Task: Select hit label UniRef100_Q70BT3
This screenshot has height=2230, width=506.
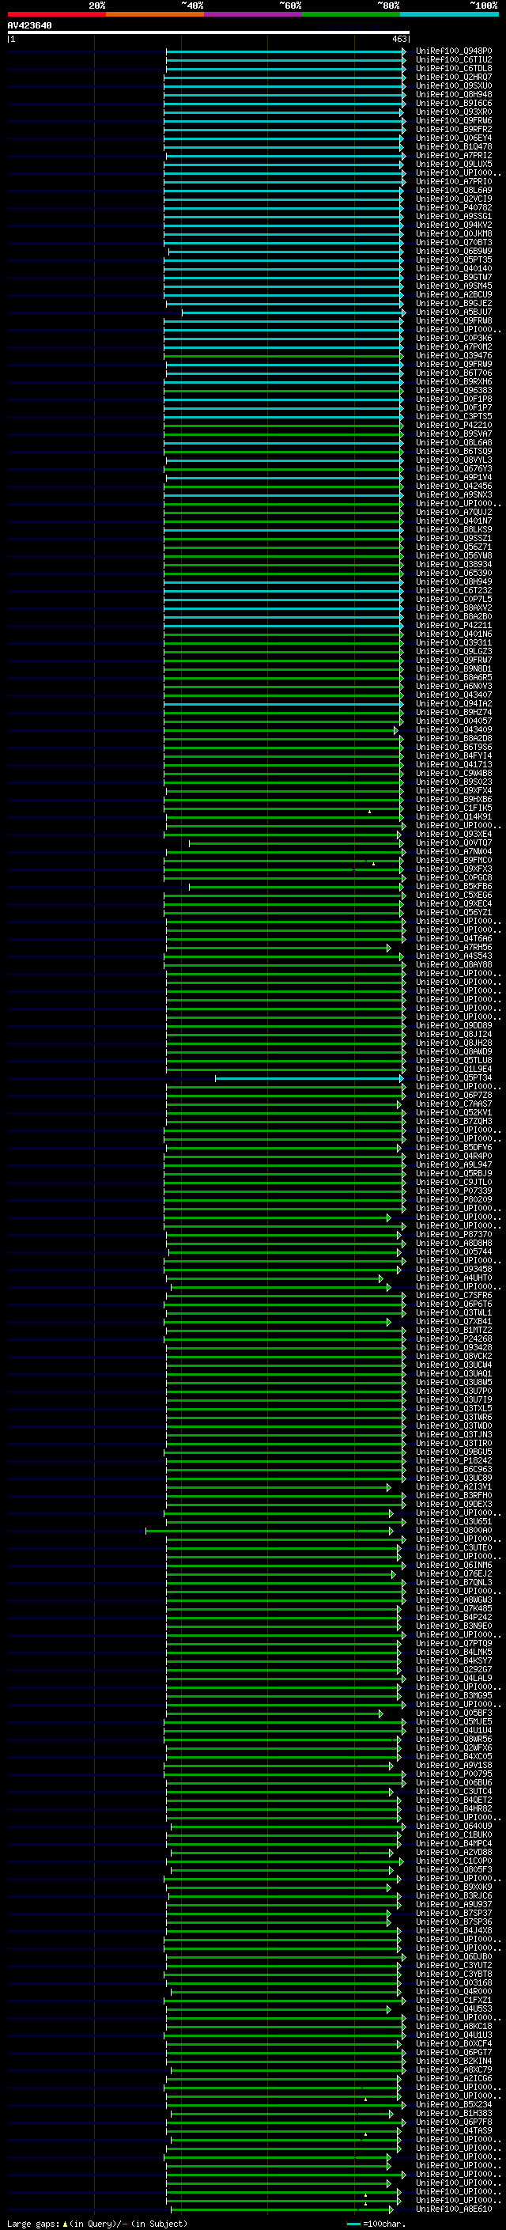Action: (x=454, y=242)
